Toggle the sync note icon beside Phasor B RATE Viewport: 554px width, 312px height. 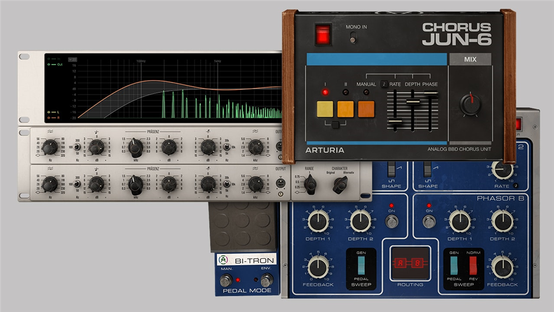pos(516,186)
